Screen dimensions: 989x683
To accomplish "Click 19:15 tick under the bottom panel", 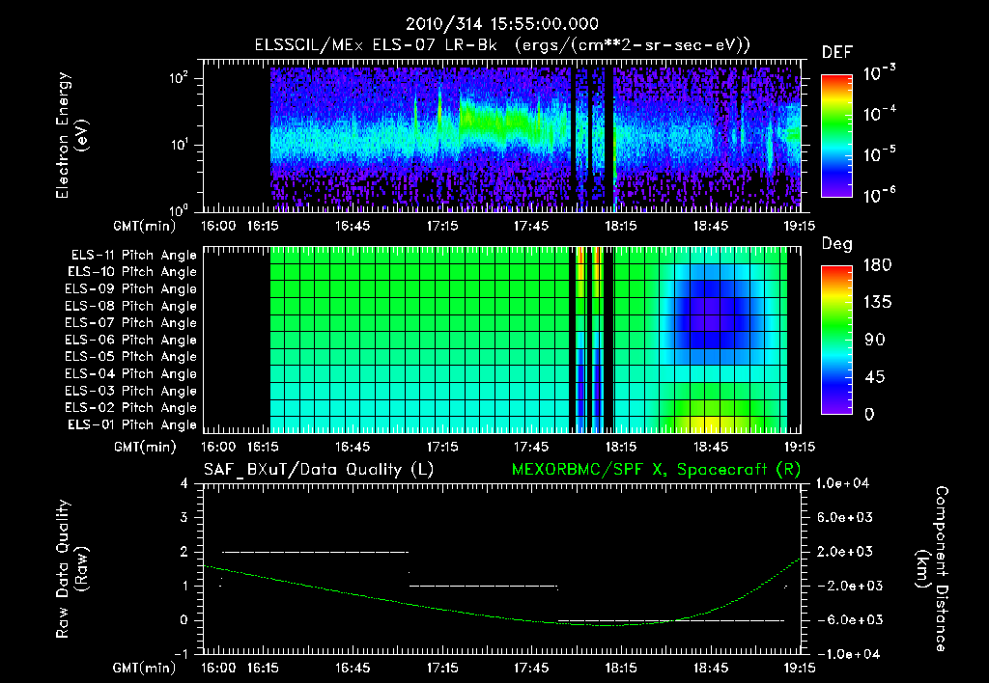I will pos(799,668).
